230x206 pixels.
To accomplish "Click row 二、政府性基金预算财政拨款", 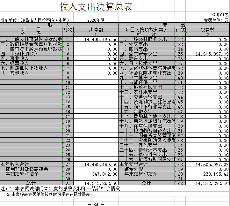I will (31, 44).
